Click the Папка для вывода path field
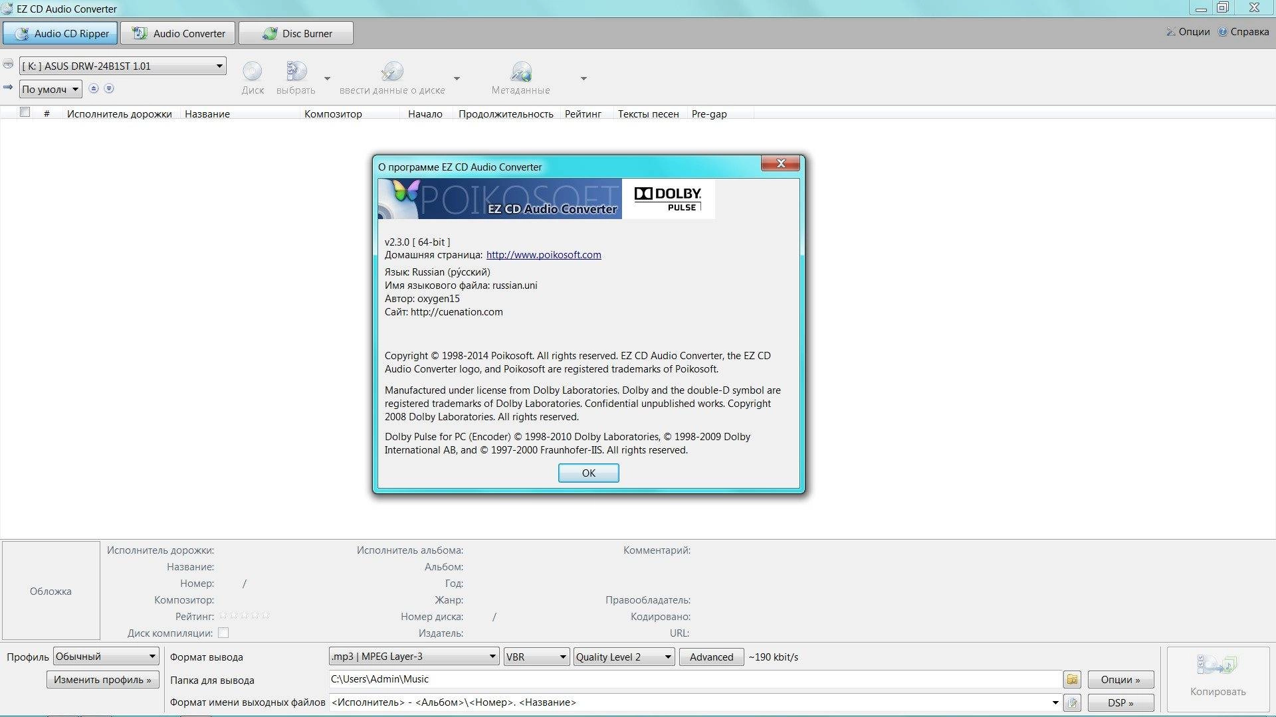The height and width of the screenshot is (717, 1276). coord(695,679)
